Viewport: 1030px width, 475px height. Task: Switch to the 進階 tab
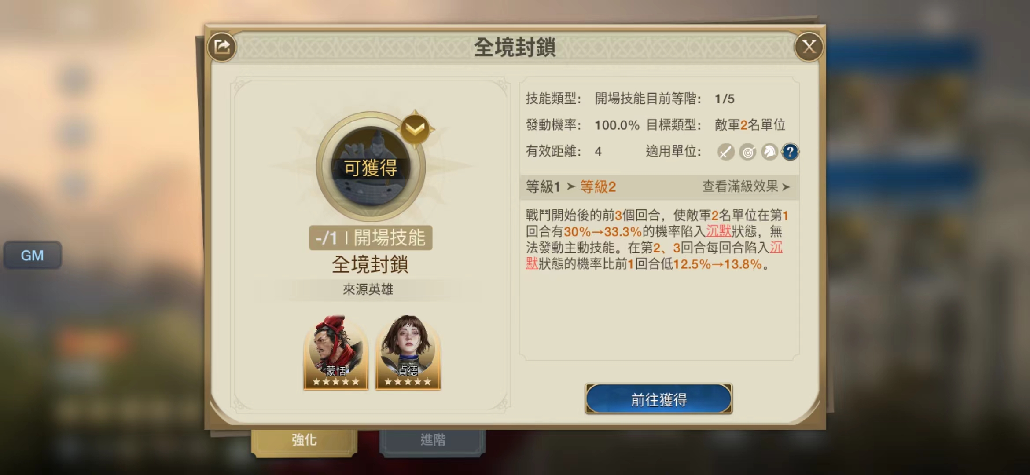[432, 440]
